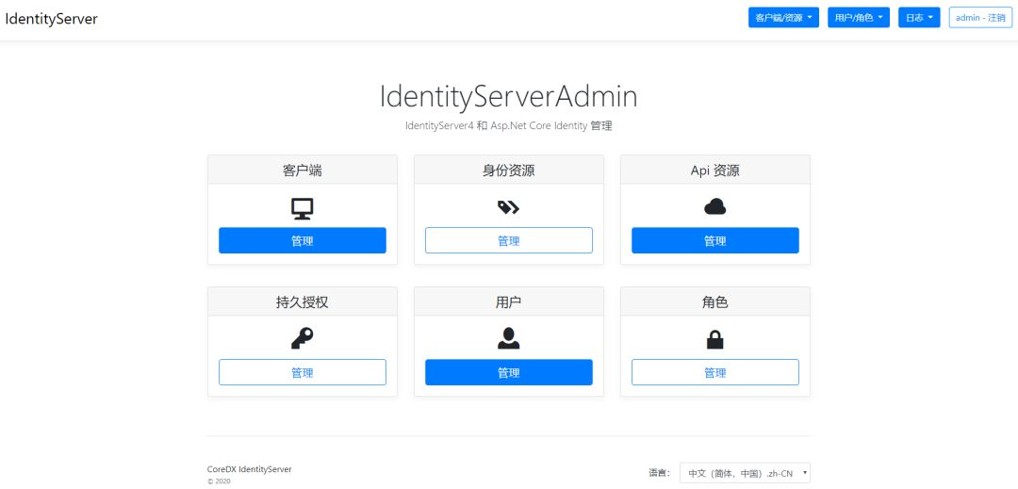Viewport: 1018px width, 489px height.
Task: Click 管理 button in the Api 资源 card
Action: coord(714,240)
